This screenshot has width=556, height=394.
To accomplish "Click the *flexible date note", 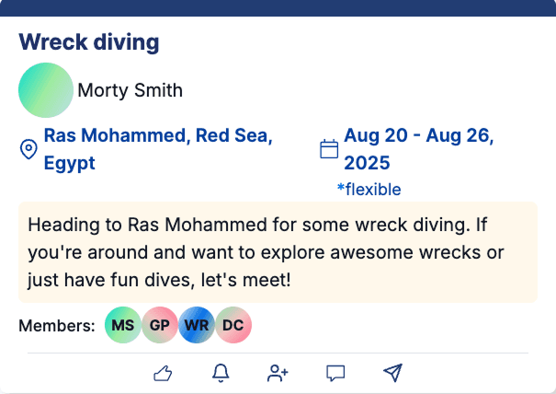I will tap(369, 190).
